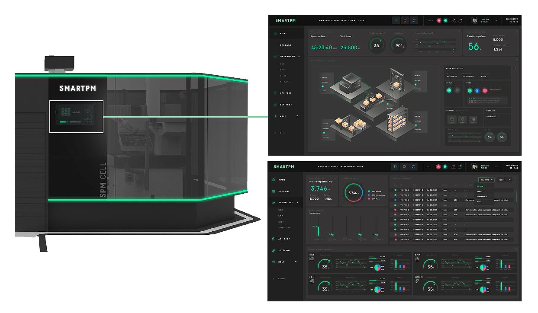Click the blue refresh icon in the upper screen header
This screenshot has height=313, width=538.
pyautogui.click(x=414, y=20)
